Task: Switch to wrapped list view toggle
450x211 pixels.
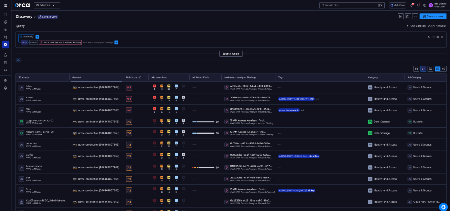Action: 444,69
